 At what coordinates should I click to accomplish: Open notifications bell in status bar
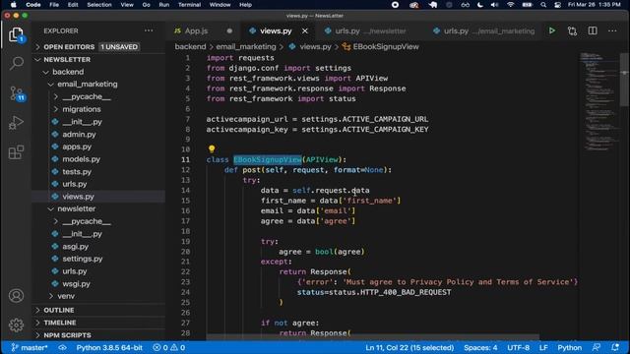click(614, 347)
